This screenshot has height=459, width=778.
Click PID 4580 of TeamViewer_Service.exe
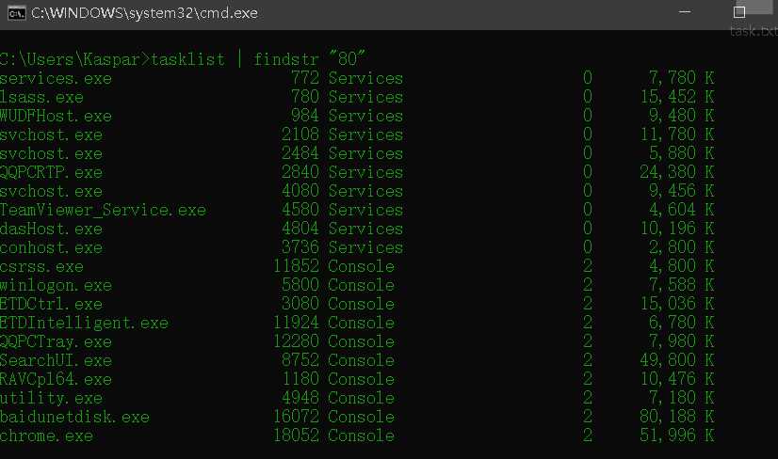(300, 210)
